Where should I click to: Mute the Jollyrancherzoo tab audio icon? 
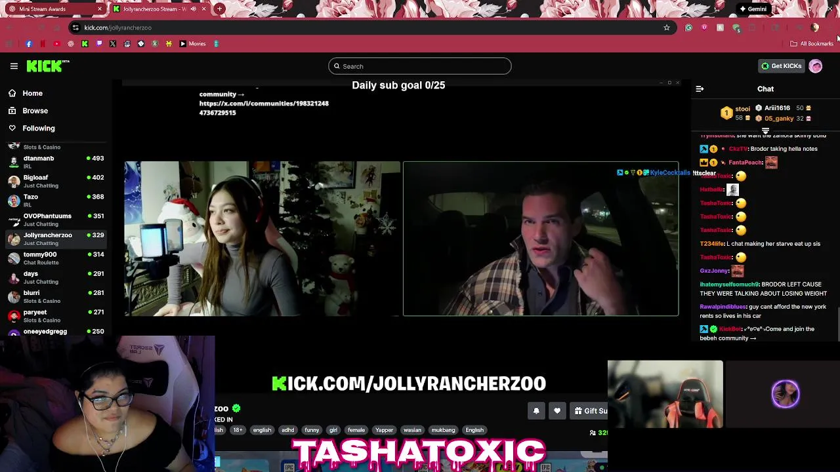click(x=193, y=9)
